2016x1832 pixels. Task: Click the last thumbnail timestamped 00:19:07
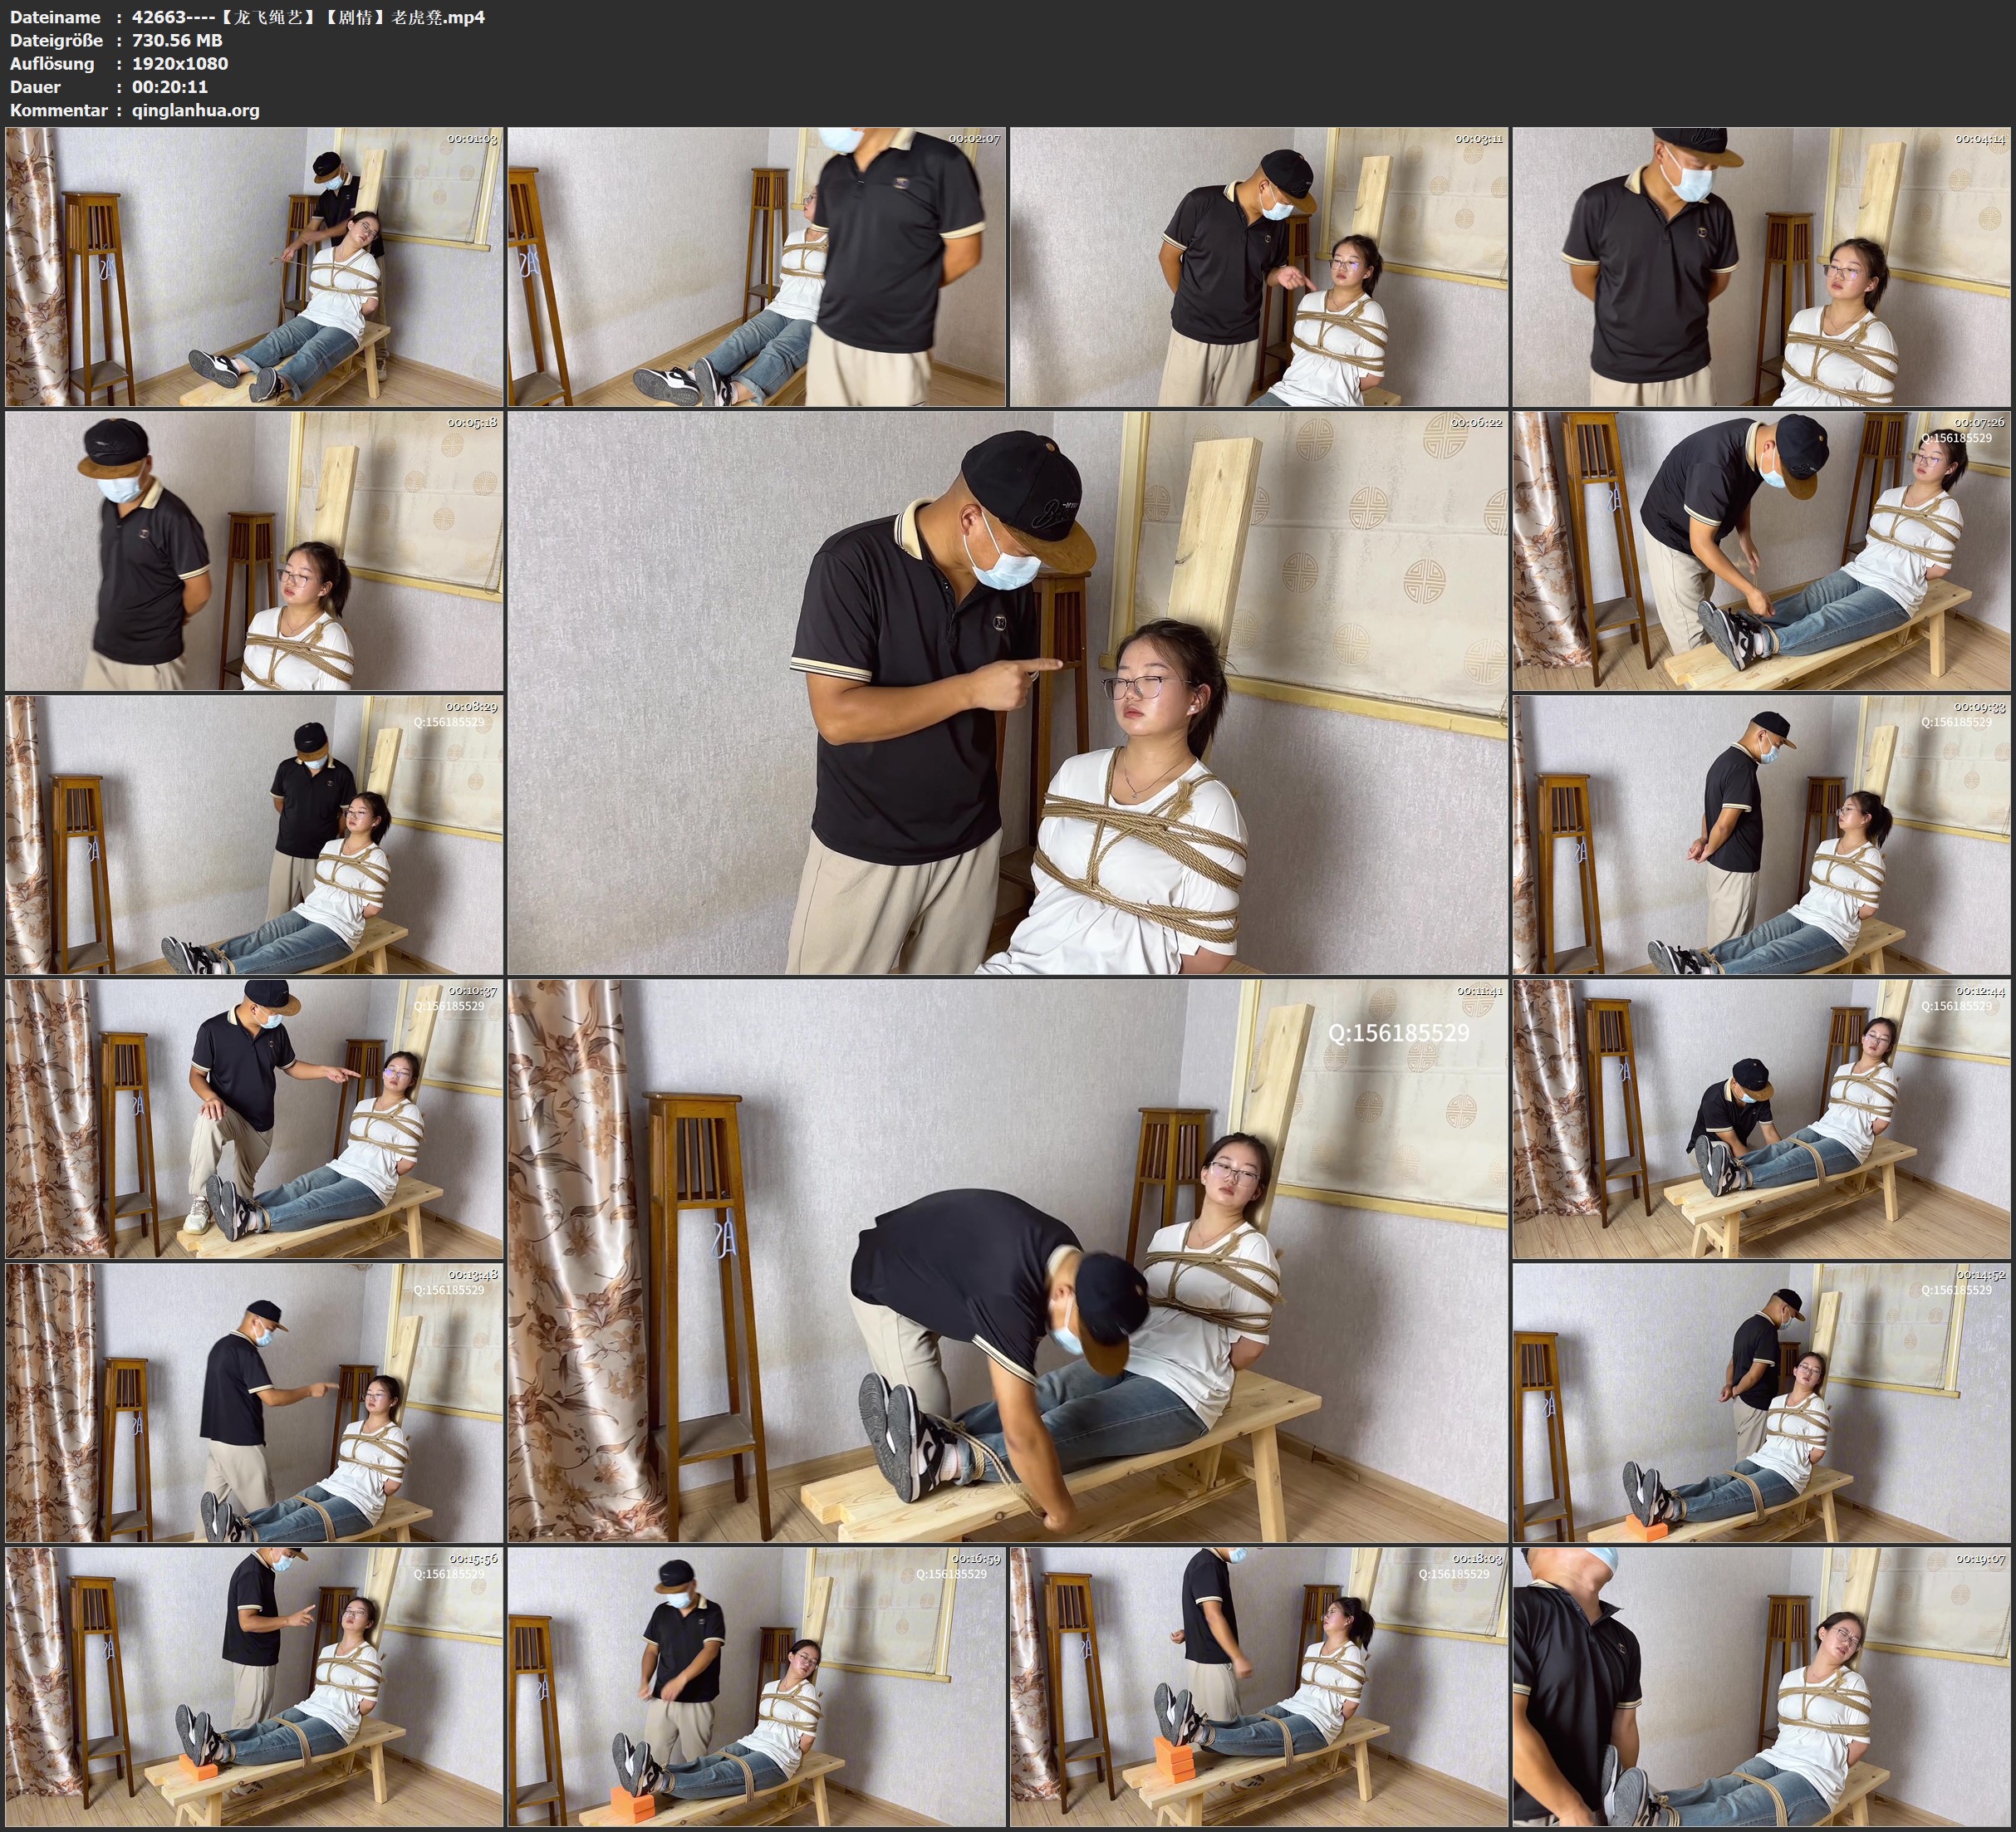[x=1761, y=1686]
